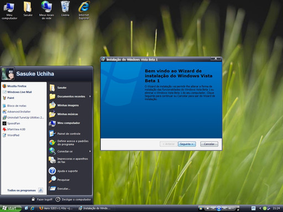Click the Start button on taskbar
This screenshot has width=283, height=212.
pyautogui.click(x=11, y=208)
